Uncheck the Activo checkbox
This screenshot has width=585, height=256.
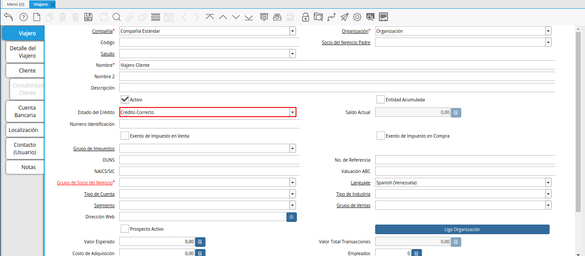point(125,99)
